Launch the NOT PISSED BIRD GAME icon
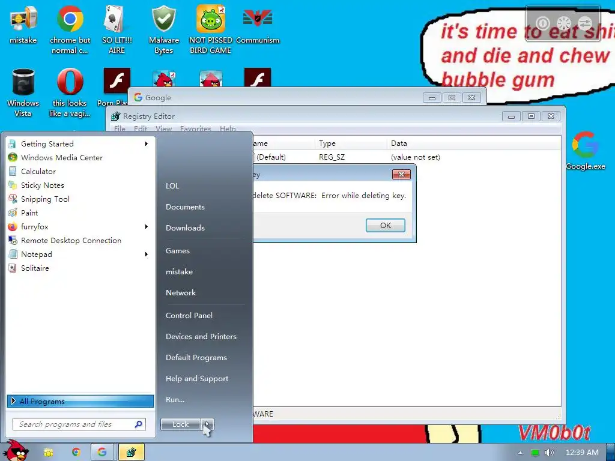This screenshot has width=615, height=461. (x=211, y=29)
